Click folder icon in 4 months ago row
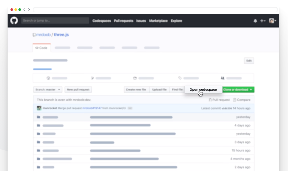 click(38, 159)
